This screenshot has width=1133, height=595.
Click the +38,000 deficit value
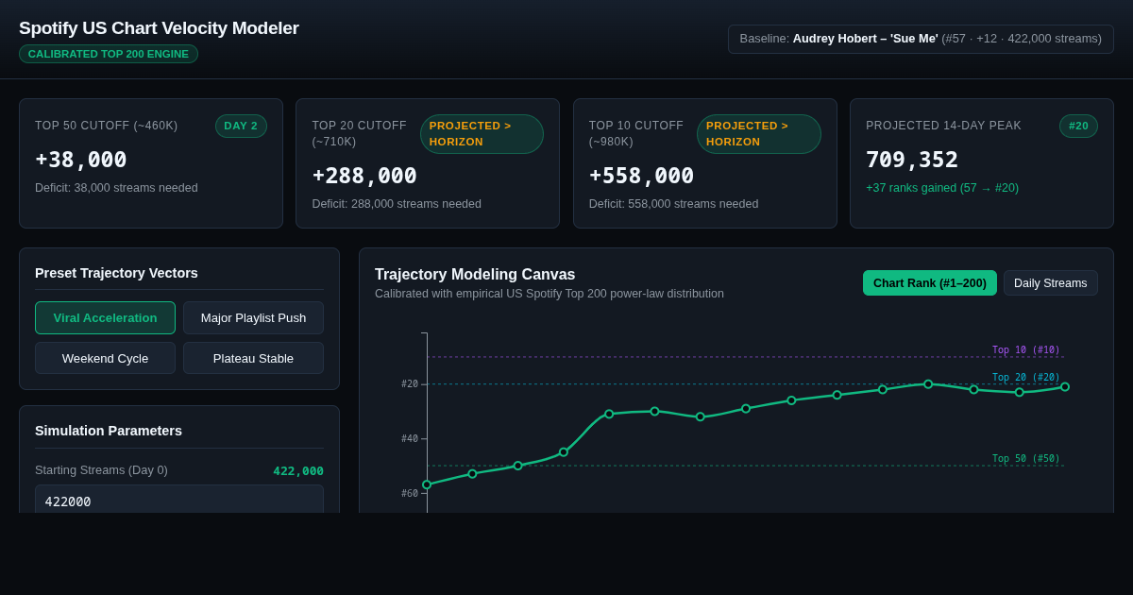click(x=80, y=160)
